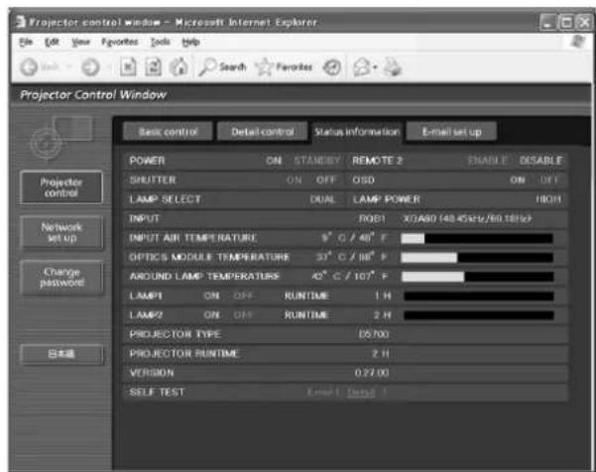Click the Windows flag throbber icon
Viewport: 596px width, 472px height.
coord(578,42)
